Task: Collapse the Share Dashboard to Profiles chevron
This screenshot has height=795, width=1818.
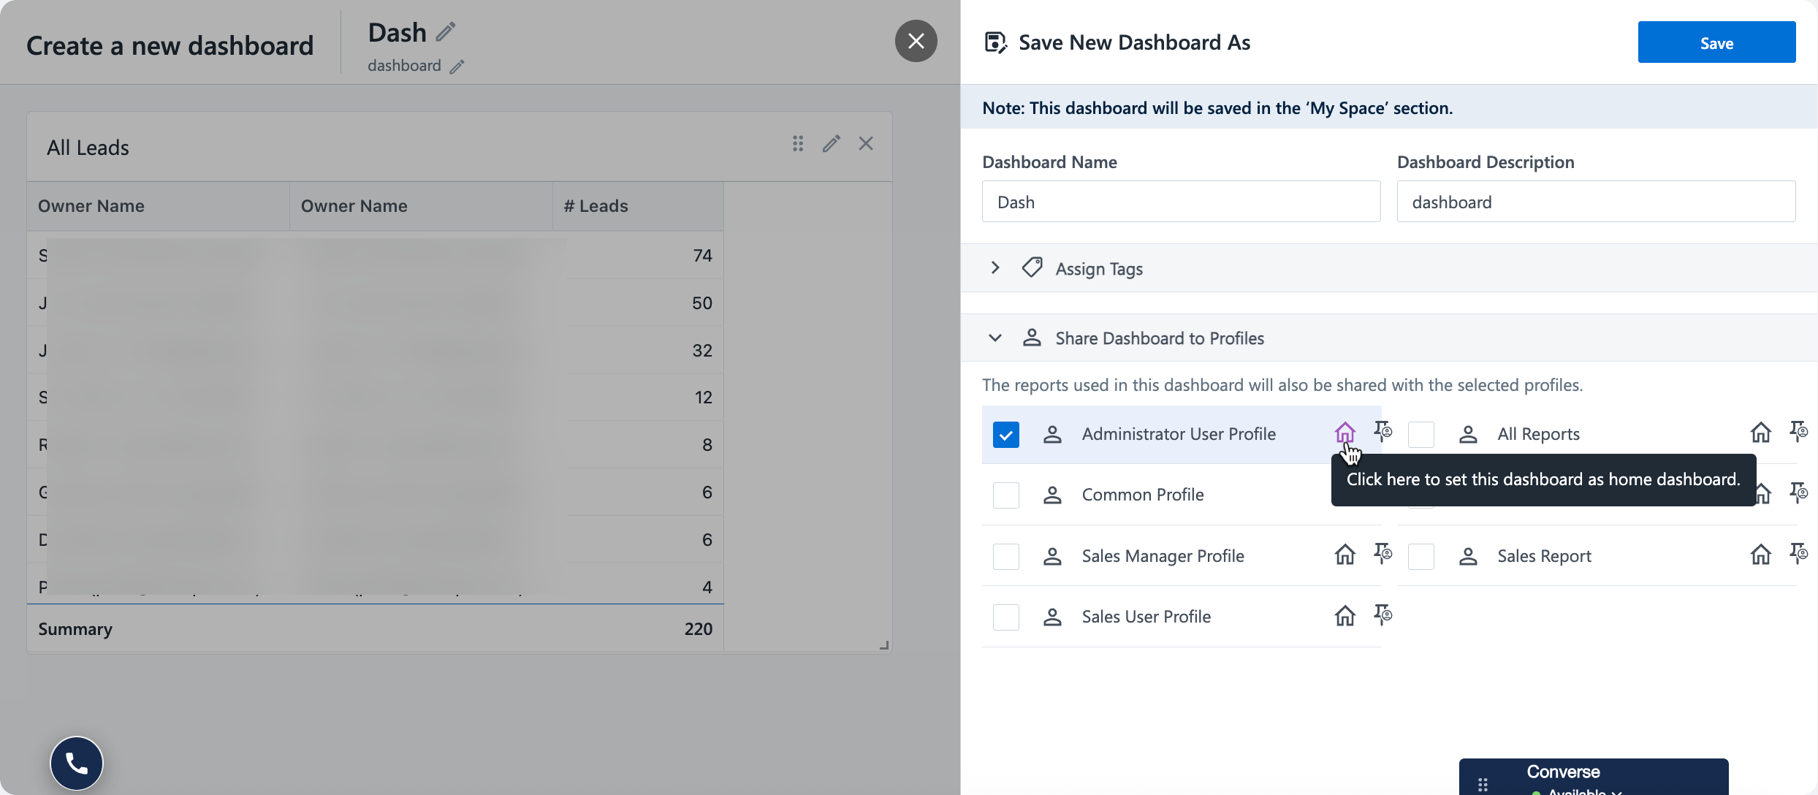Action: pyautogui.click(x=995, y=338)
